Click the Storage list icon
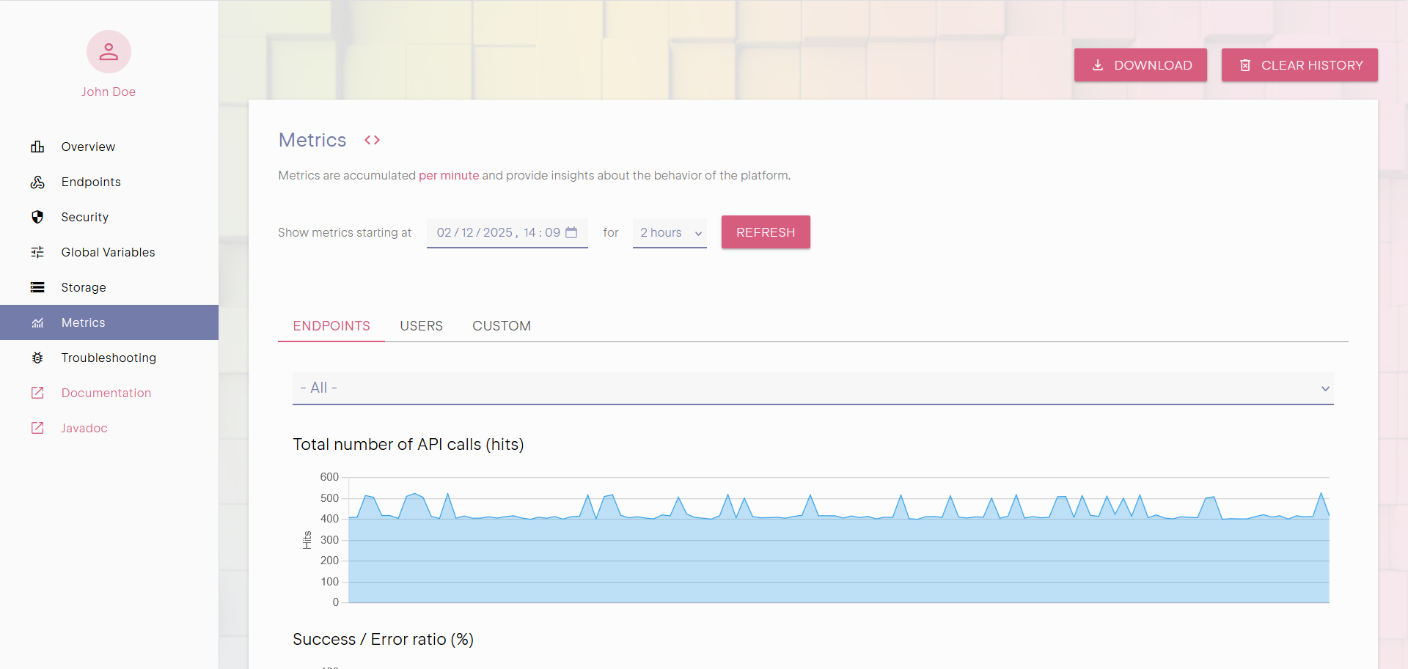This screenshot has width=1408, height=669. 37,287
